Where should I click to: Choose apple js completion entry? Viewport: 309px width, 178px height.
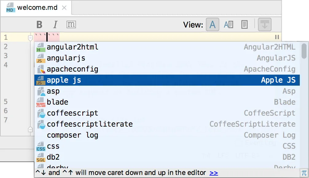click(64, 80)
